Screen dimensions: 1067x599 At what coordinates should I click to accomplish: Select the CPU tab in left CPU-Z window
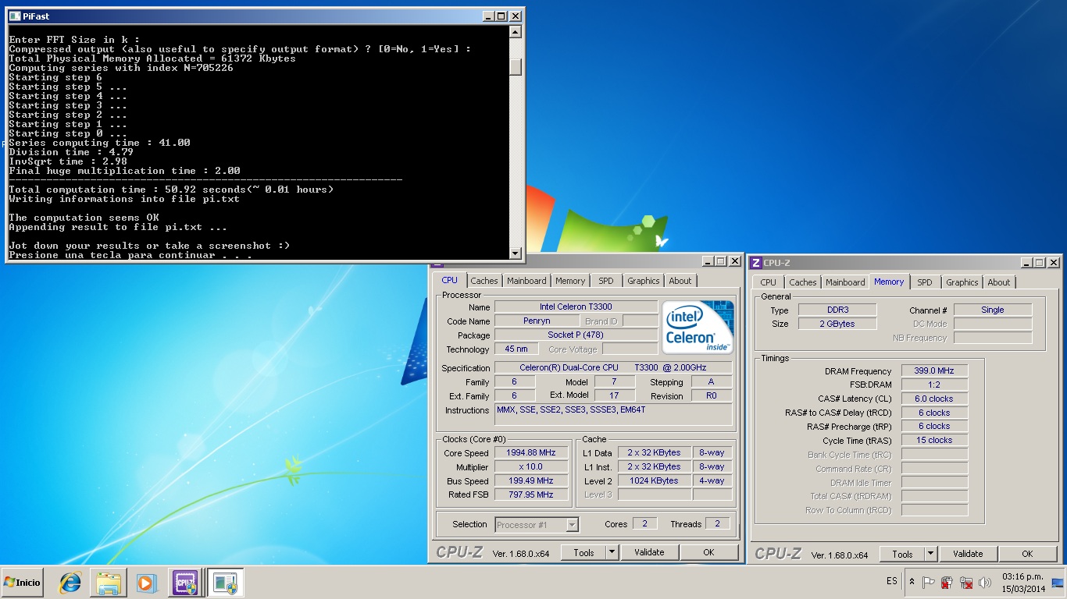[x=450, y=280]
